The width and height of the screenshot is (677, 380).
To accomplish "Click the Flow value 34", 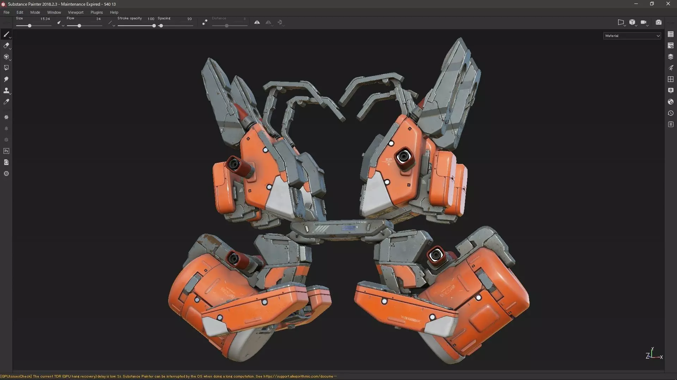I will [98, 19].
